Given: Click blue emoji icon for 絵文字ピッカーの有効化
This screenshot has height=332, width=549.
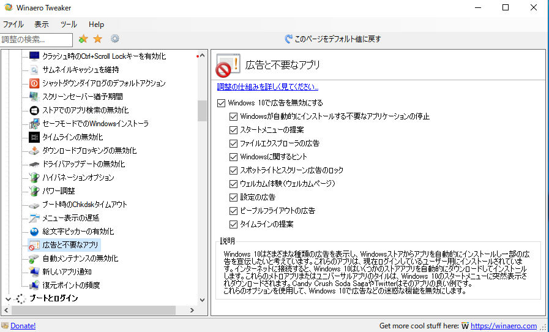Looking at the screenshot, I should (34, 232).
